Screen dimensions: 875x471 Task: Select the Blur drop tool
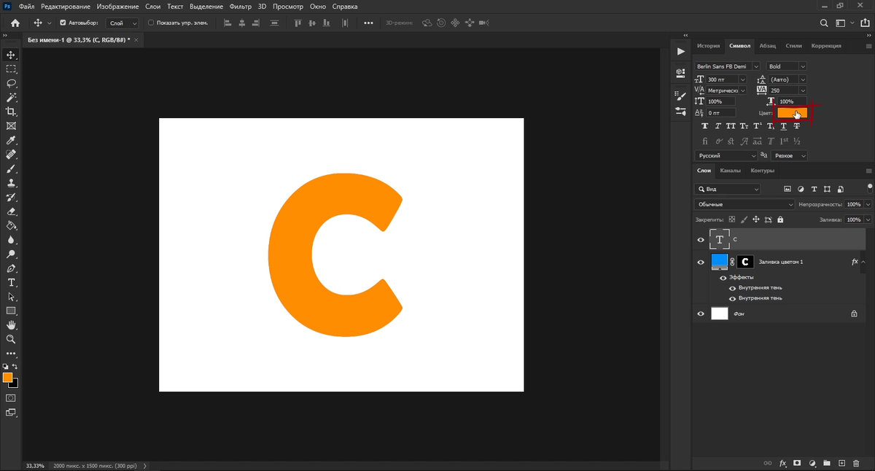[x=11, y=240]
